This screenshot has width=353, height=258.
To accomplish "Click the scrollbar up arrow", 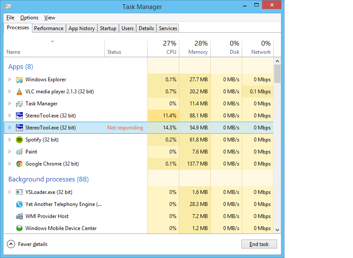I will pyautogui.click(x=278, y=61).
